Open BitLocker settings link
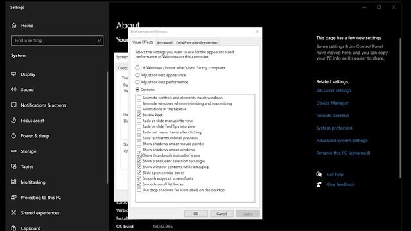Screen dimensions: 411x231 click(x=334, y=90)
